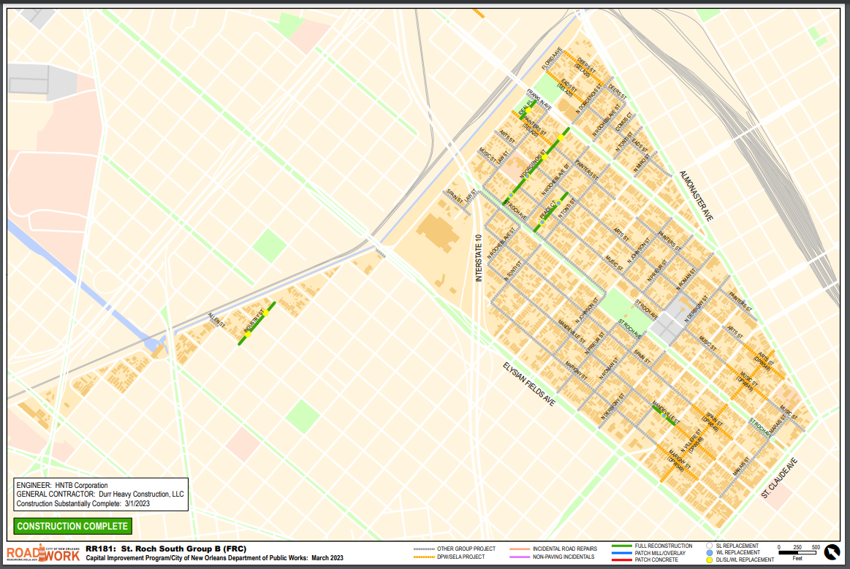Select the yellow DL/SL/WL Replacement legend circle

tap(709, 560)
